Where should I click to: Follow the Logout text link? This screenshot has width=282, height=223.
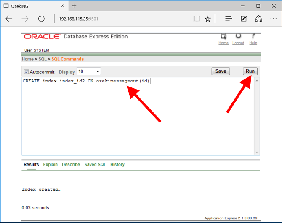coord(238,43)
